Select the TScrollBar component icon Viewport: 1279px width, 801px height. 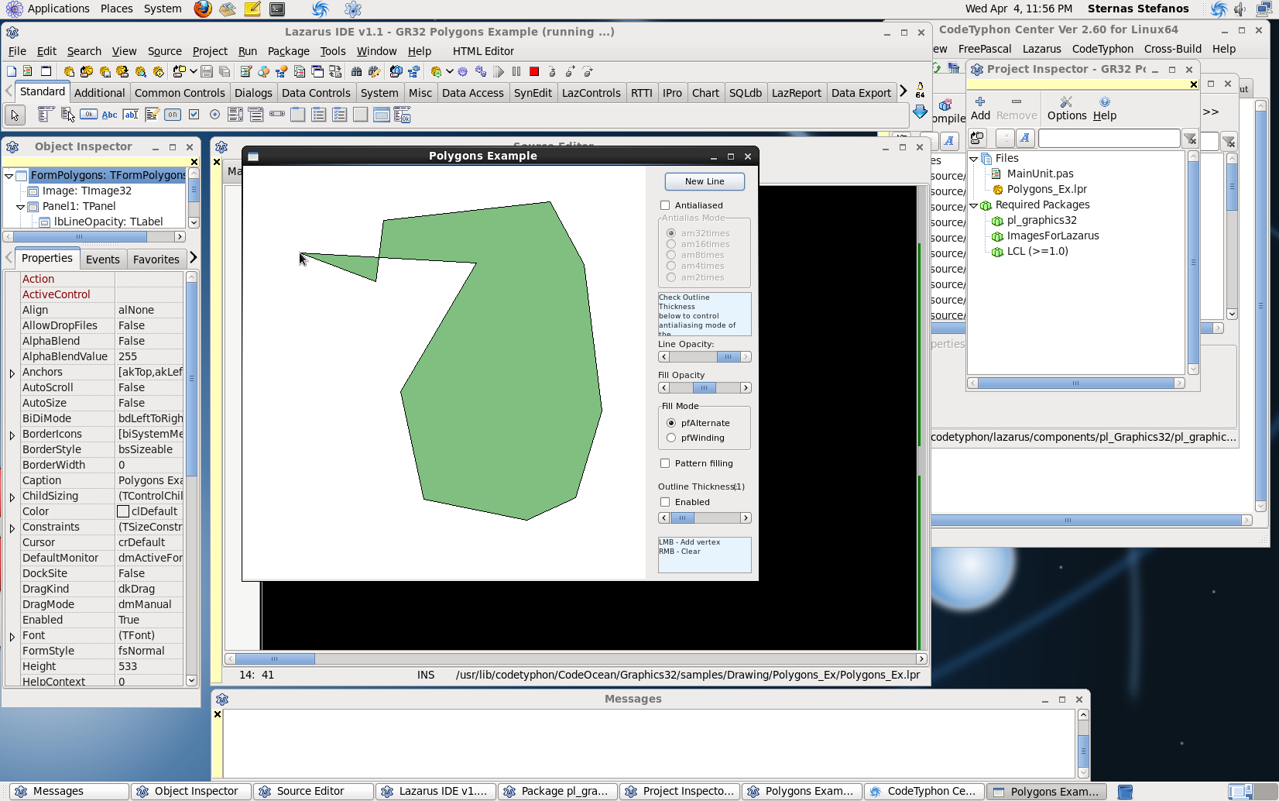click(x=277, y=115)
